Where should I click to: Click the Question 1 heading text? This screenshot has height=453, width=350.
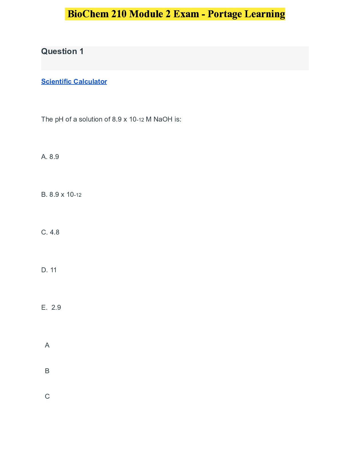tap(62, 51)
